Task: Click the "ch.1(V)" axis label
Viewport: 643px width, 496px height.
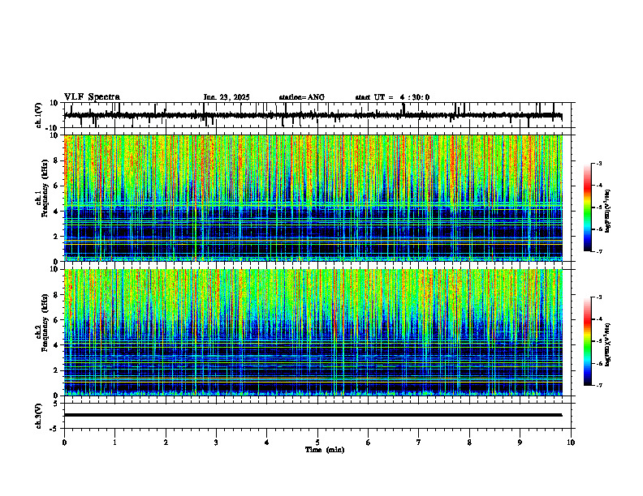Action: (38, 115)
